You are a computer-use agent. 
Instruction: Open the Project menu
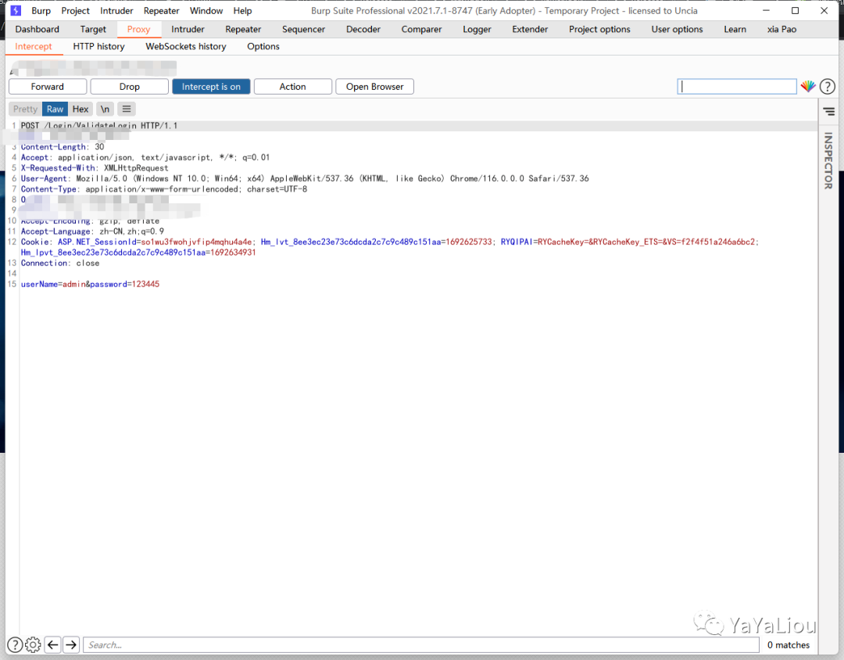pyautogui.click(x=75, y=11)
